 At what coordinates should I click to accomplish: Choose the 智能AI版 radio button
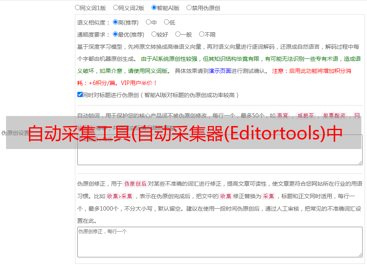point(154,8)
